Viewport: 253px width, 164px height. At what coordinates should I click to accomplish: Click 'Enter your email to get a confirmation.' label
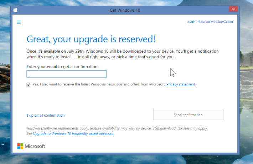click(x=62, y=67)
